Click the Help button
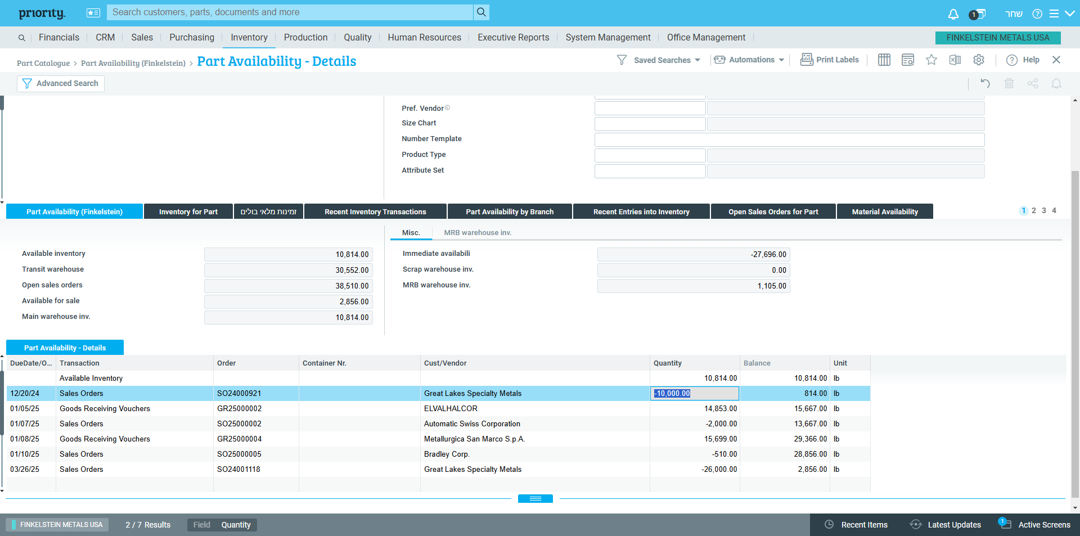1080x536 pixels. [x=1023, y=60]
